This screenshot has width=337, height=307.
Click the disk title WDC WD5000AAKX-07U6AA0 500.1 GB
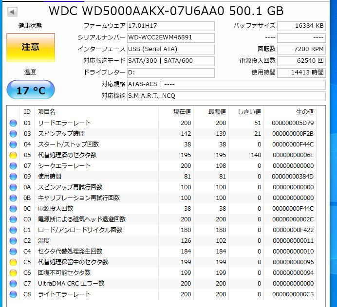coord(166,11)
